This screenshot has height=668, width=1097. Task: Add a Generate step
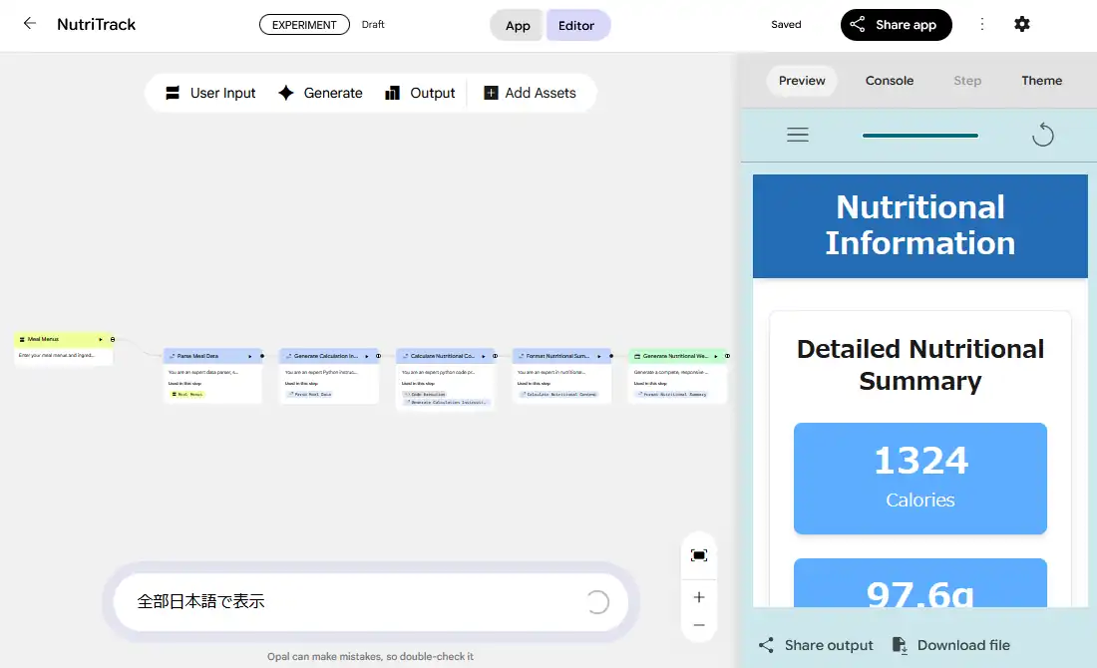[x=320, y=93]
